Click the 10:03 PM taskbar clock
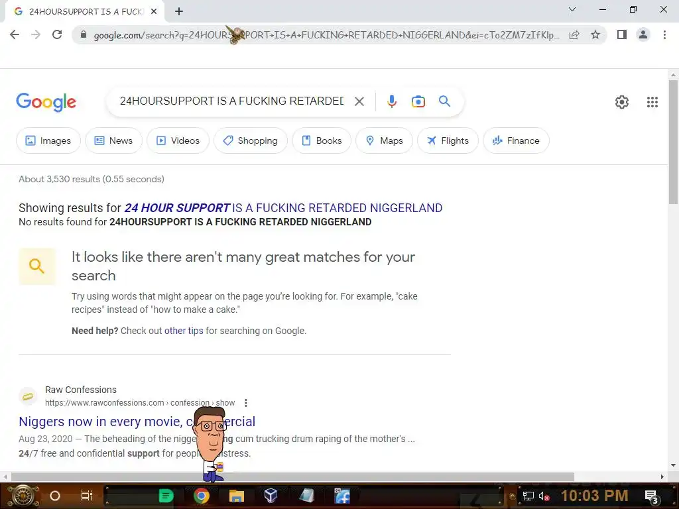Image resolution: width=679 pixels, height=509 pixels. click(594, 496)
